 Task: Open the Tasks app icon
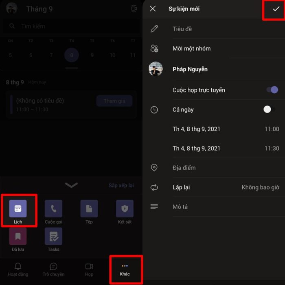click(53, 236)
